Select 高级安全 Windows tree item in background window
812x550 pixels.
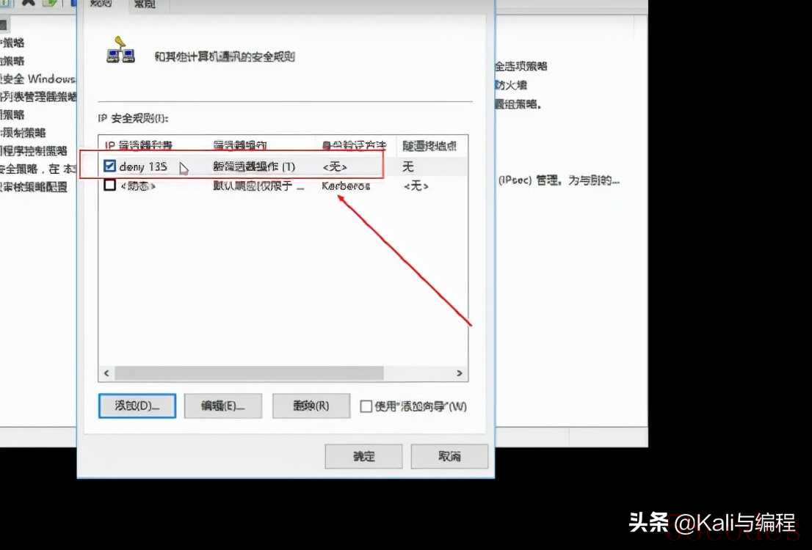(37, 78)
